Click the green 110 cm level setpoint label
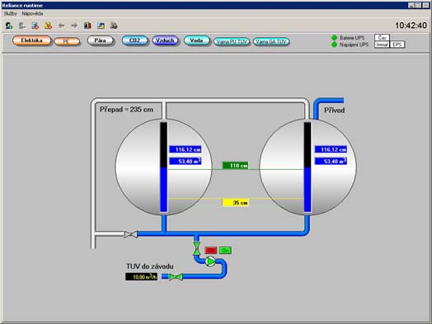Image resolution: width=432 pixels, height=324 pixels. (x=235, y=166)
